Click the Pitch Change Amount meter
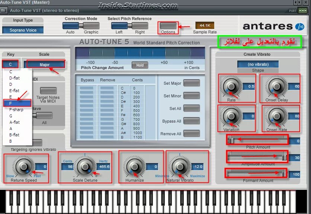The width and height of the screenshot is (311, 214). pos(140,53)
